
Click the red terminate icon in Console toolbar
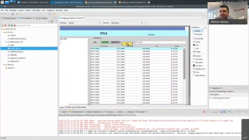point(204,112)
